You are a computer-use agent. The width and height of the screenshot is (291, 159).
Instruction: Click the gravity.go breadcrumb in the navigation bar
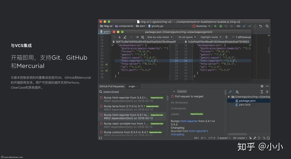pyautogui.click(x=156, y=26)
